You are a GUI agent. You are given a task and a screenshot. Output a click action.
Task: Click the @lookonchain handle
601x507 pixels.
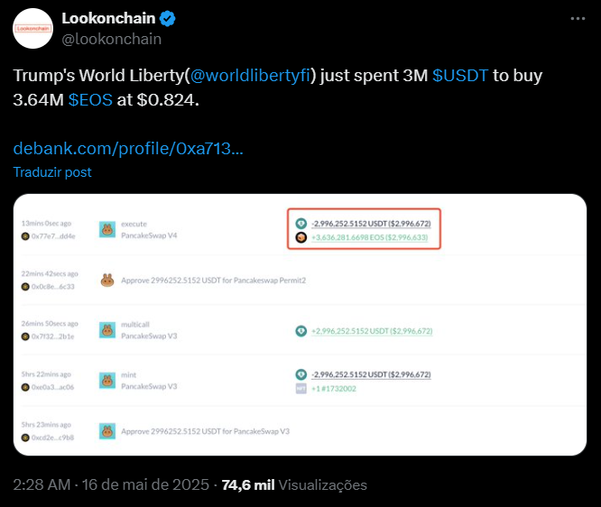pyautogui.click(x=111, y=39)
